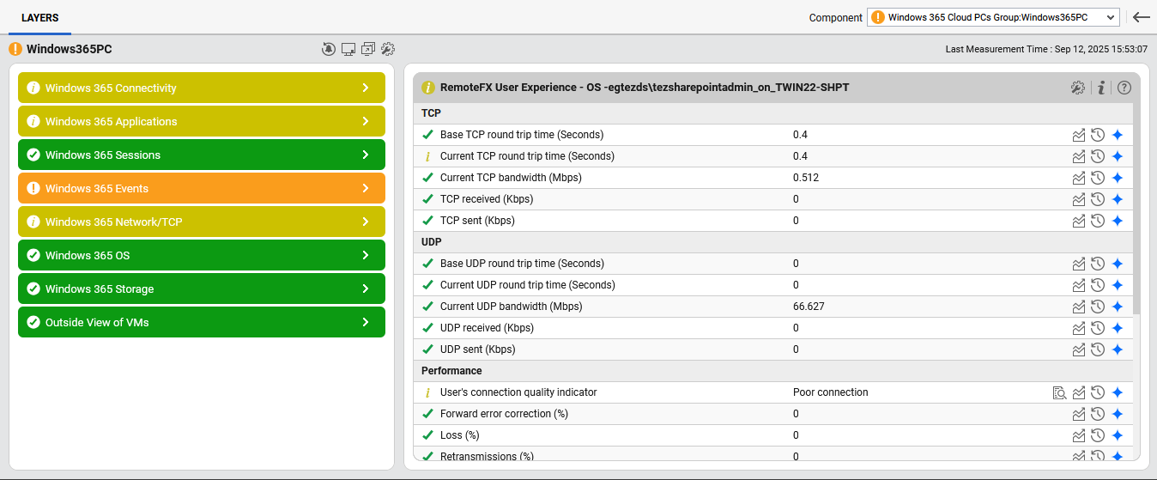This screenshot has width=1157, height=480.
Task: Click the back arrow at top right
Action: point(1141,17)
